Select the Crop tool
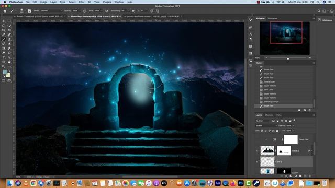The height and width of the screenshot is (188, 335). coord(4,30)
